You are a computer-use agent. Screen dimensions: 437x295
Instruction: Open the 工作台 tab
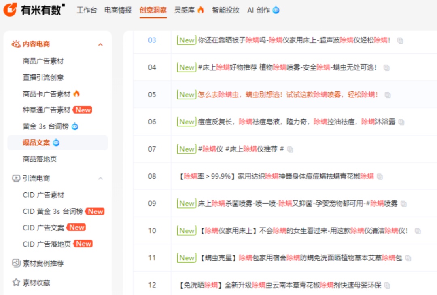[x=87, y=10]
